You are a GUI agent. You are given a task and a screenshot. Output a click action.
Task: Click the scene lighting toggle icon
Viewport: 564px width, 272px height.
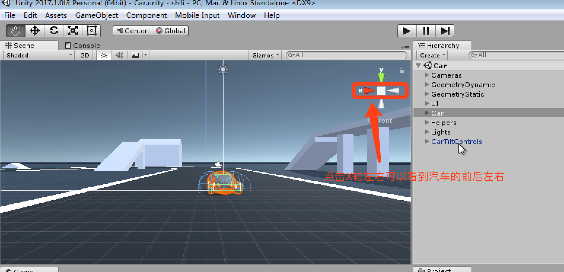pos(103,55)
